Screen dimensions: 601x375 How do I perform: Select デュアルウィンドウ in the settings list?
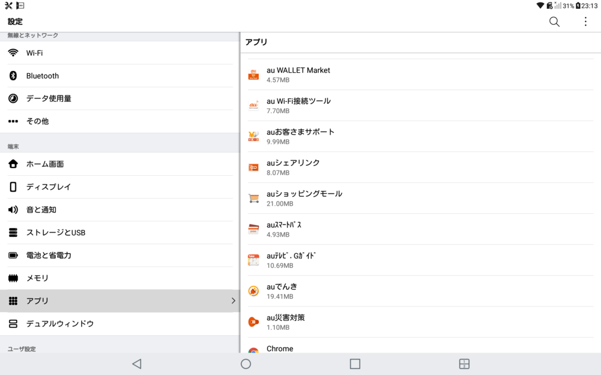point(120,323)
